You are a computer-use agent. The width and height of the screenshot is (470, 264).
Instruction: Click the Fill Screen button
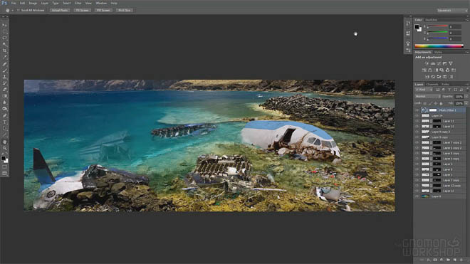click(103, 10)
